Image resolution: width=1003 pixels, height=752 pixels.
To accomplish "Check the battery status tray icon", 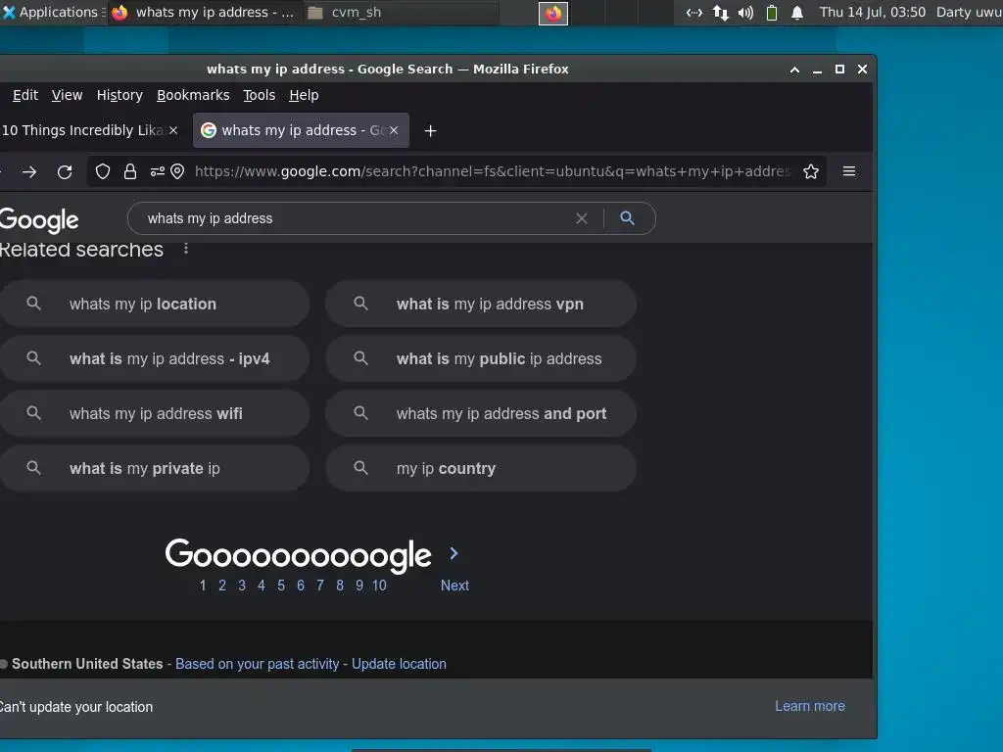I will point(772,13).
